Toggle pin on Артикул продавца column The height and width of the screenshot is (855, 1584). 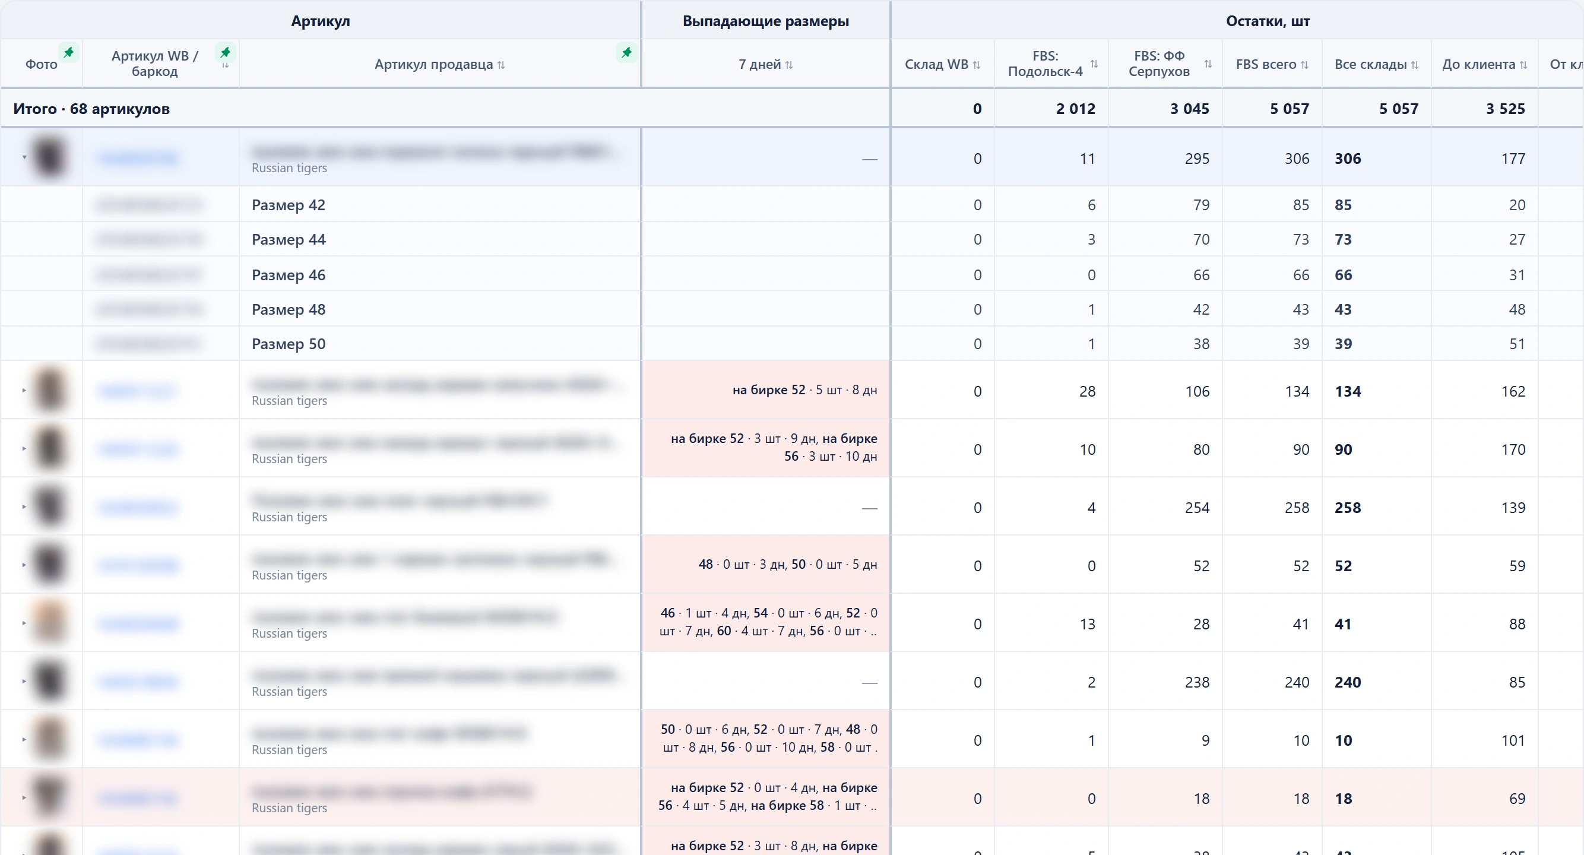click(x=626, y=53)
